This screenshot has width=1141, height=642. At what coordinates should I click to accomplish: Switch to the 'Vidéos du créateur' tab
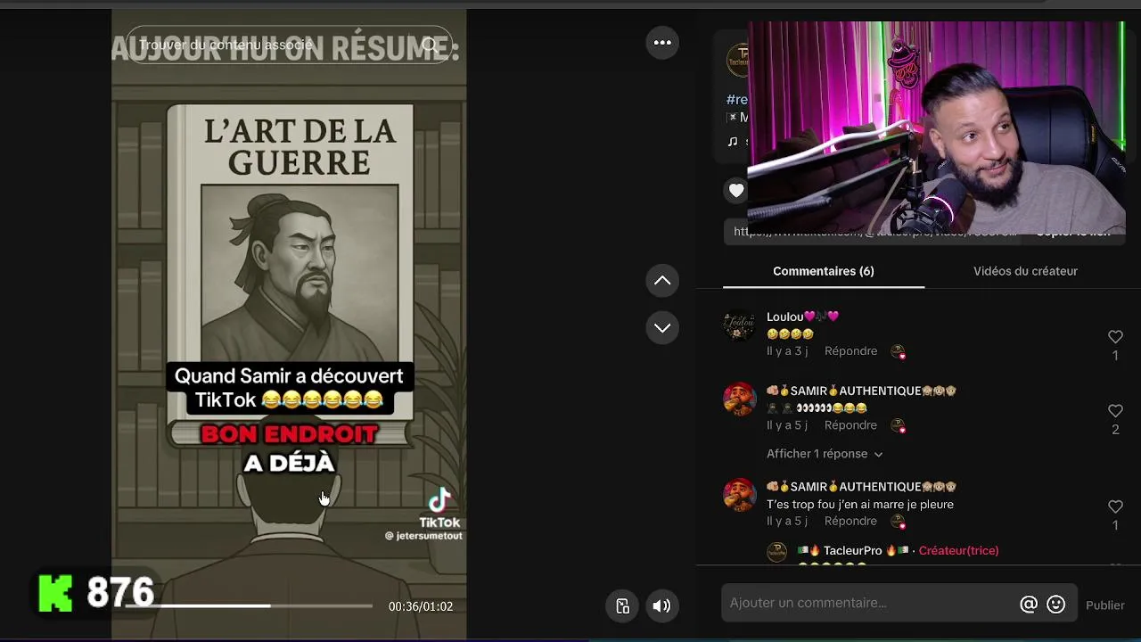click(x=1025, y=271)
